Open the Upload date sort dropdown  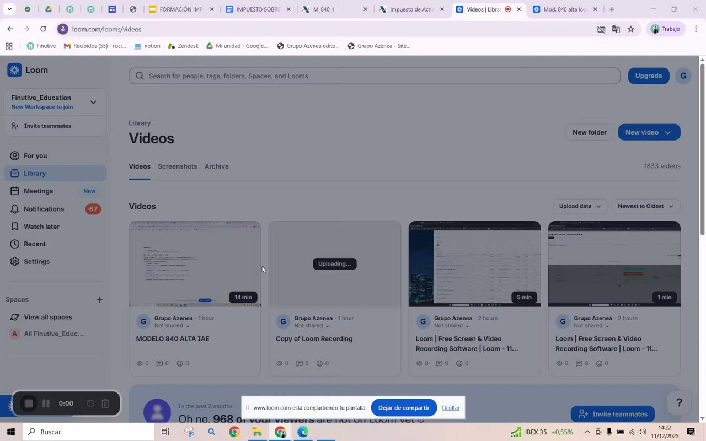(x=580, y=206)
